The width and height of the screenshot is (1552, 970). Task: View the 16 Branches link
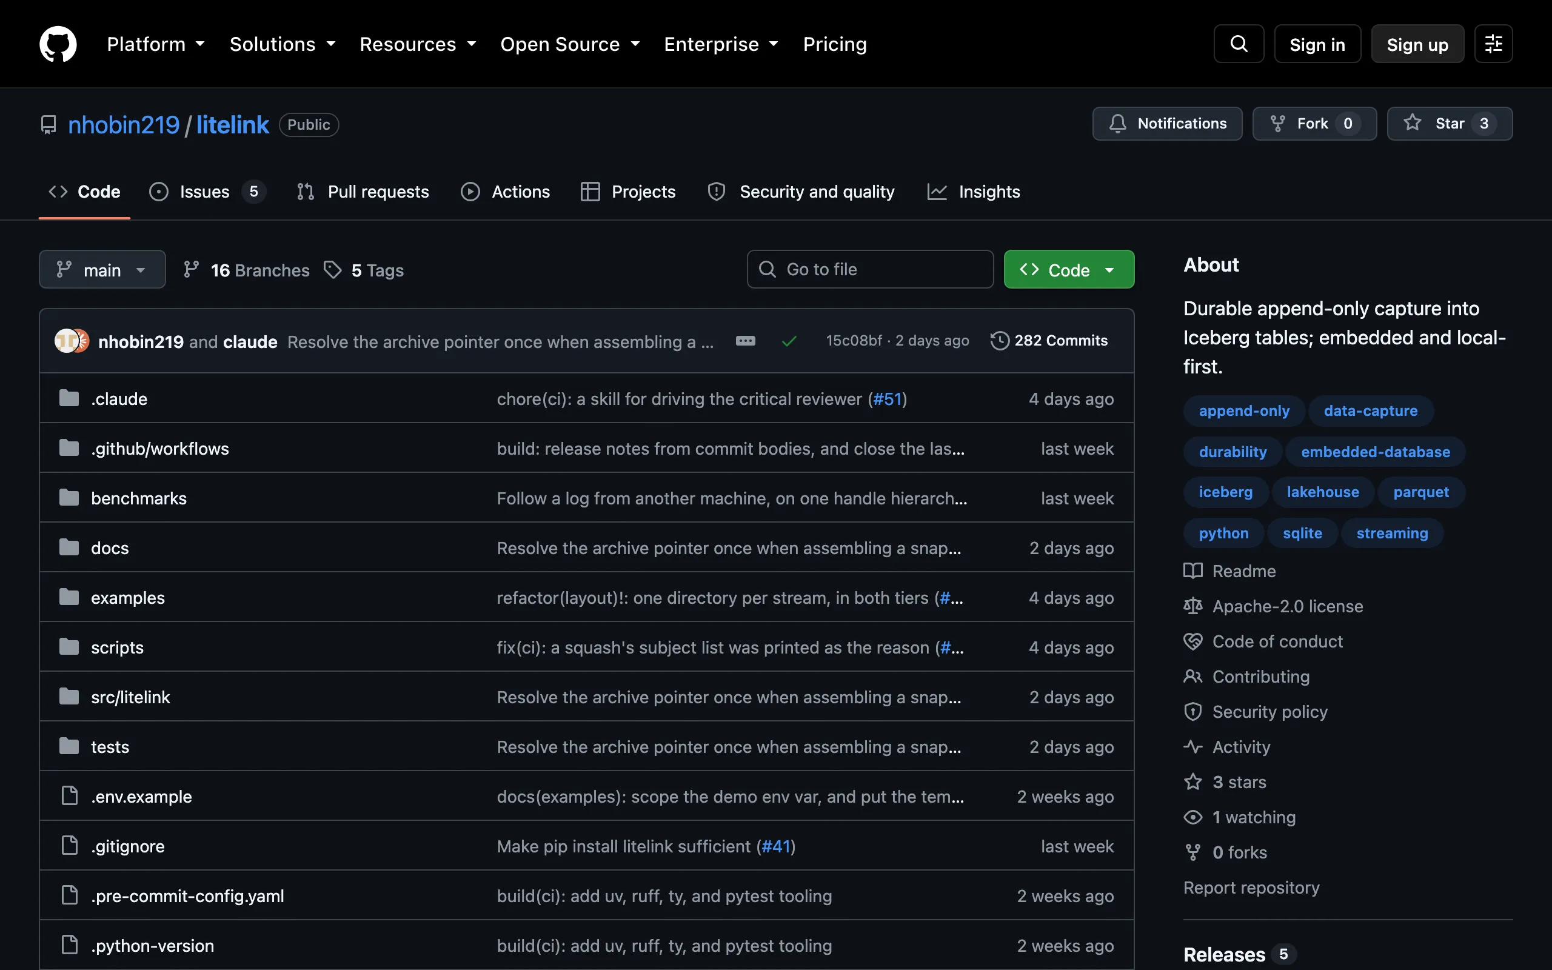tap(246, 270)
